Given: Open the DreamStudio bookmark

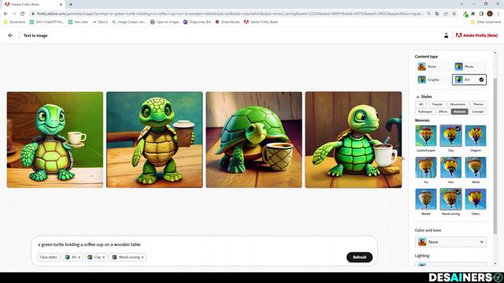Looking at the screenshot, I should click(x=228, y=22).
